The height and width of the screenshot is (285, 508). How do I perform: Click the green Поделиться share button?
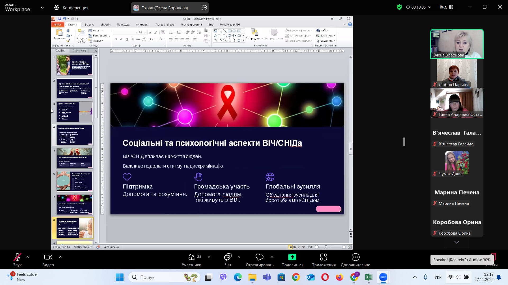292,257
